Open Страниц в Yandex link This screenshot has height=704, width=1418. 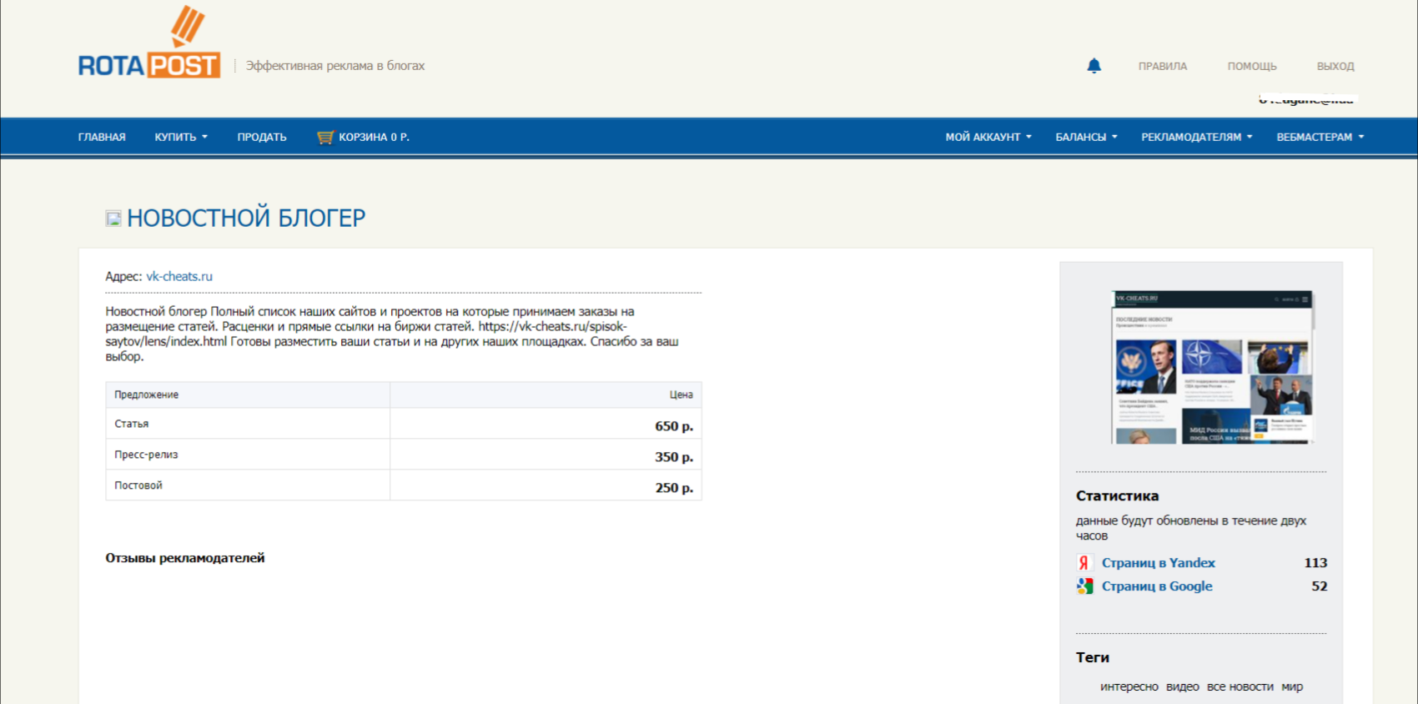(1158, 563)
